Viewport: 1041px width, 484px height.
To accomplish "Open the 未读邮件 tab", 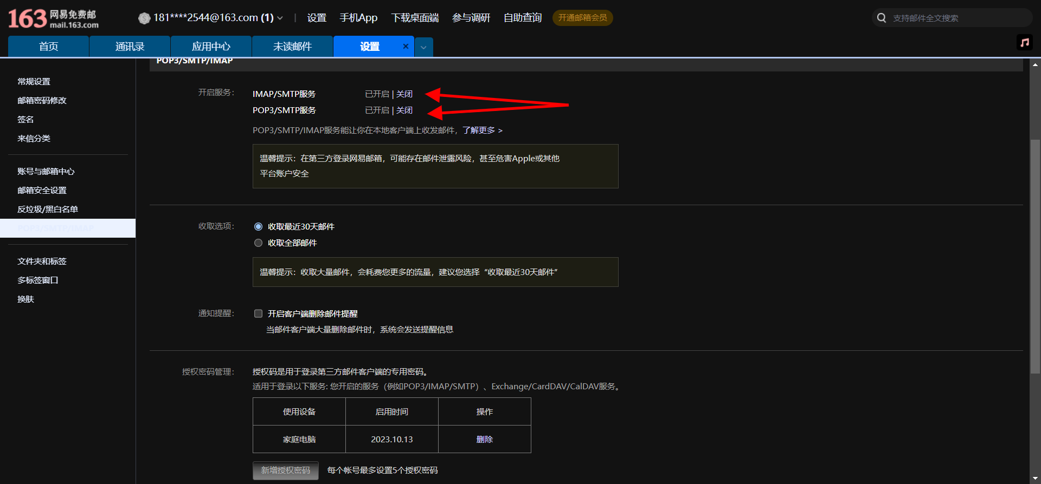I will pyautogui.click(x=292, y=47).
